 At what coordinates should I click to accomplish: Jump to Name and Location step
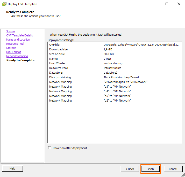coord(18,40)
